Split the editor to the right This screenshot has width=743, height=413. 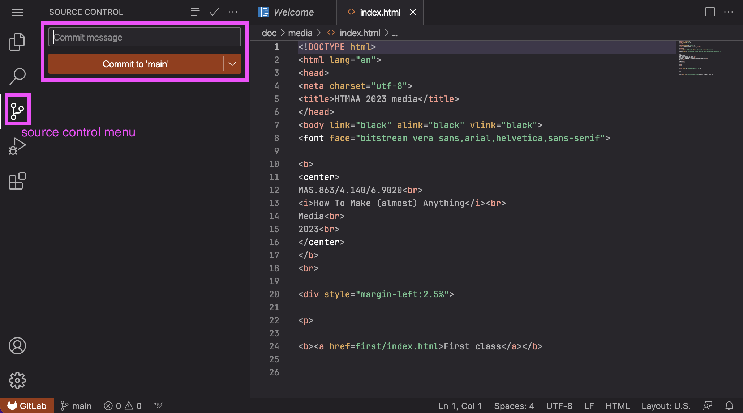[710, 12]
